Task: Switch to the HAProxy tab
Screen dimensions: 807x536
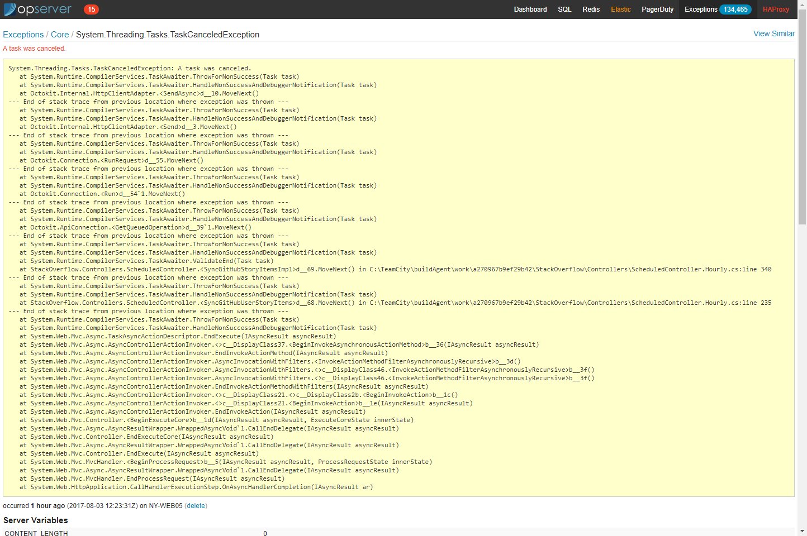Action: 776,9
